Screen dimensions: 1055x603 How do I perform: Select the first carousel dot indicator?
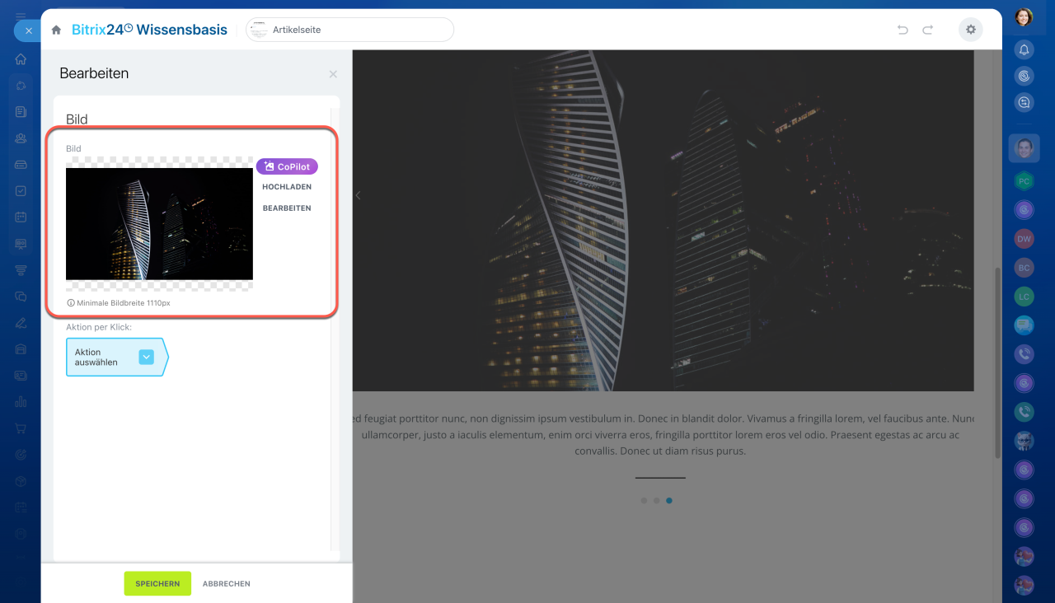[643, 500]
